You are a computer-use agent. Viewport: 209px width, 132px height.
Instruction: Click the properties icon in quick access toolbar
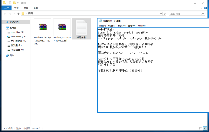tap(10, 3)
